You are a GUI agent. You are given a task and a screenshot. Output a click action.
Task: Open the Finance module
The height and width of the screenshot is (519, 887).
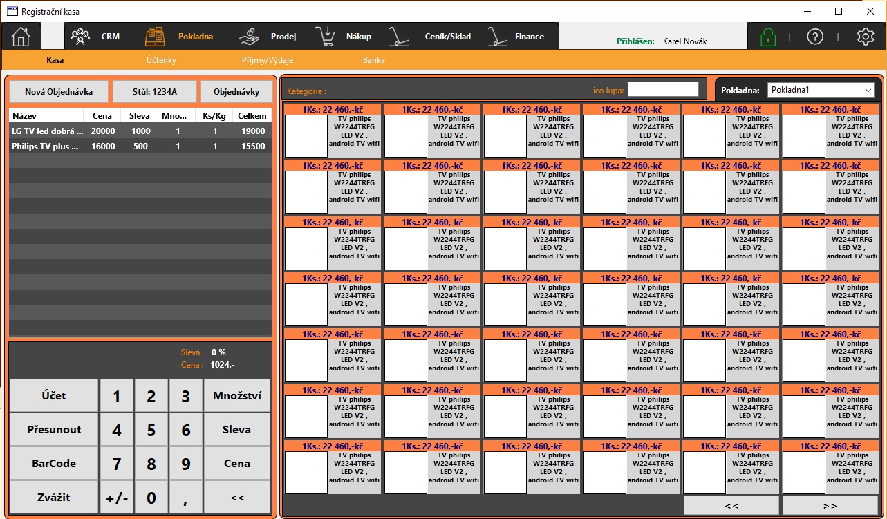(x=530, y=37)
